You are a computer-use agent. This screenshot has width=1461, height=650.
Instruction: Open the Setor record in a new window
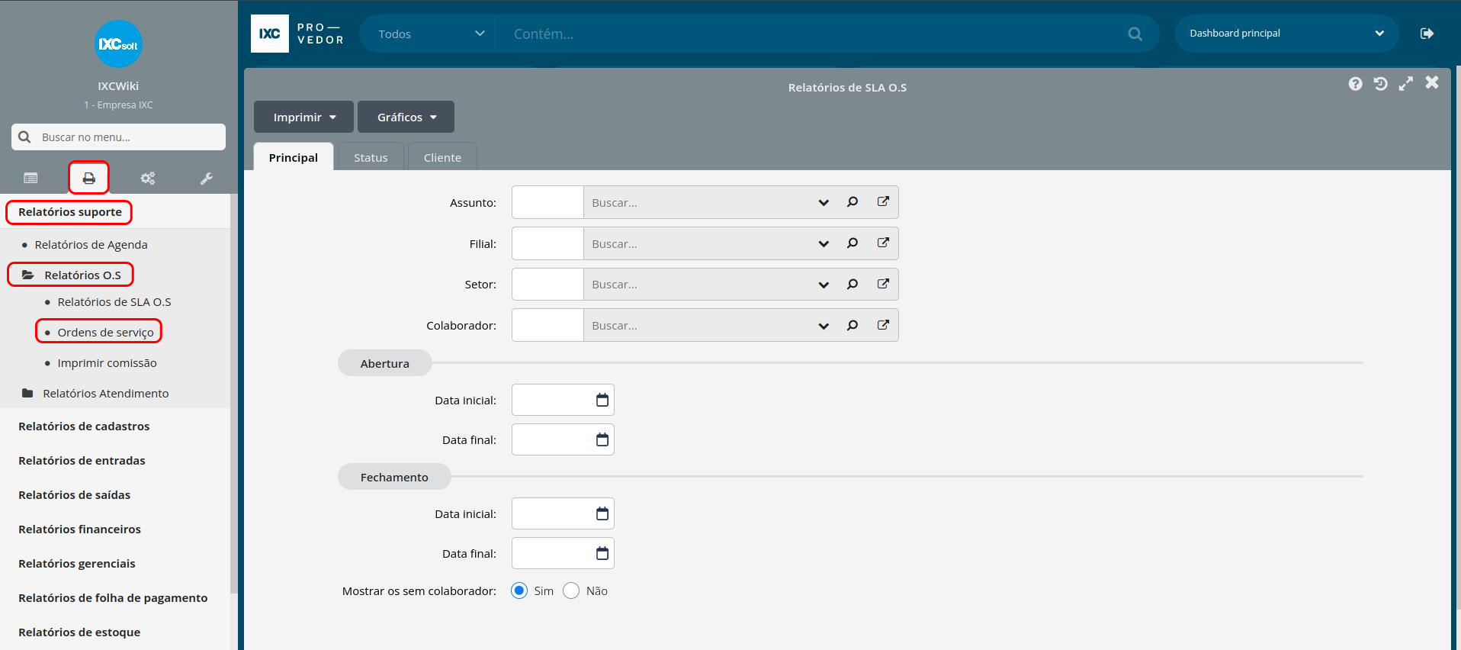883,284
